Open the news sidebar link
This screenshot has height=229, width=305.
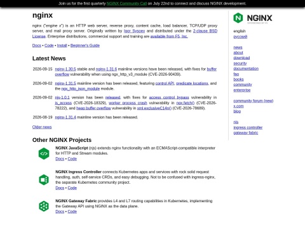coord(238,48)
